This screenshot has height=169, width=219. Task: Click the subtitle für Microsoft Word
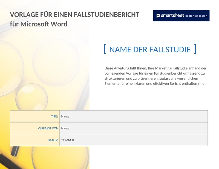coord(39,24)
